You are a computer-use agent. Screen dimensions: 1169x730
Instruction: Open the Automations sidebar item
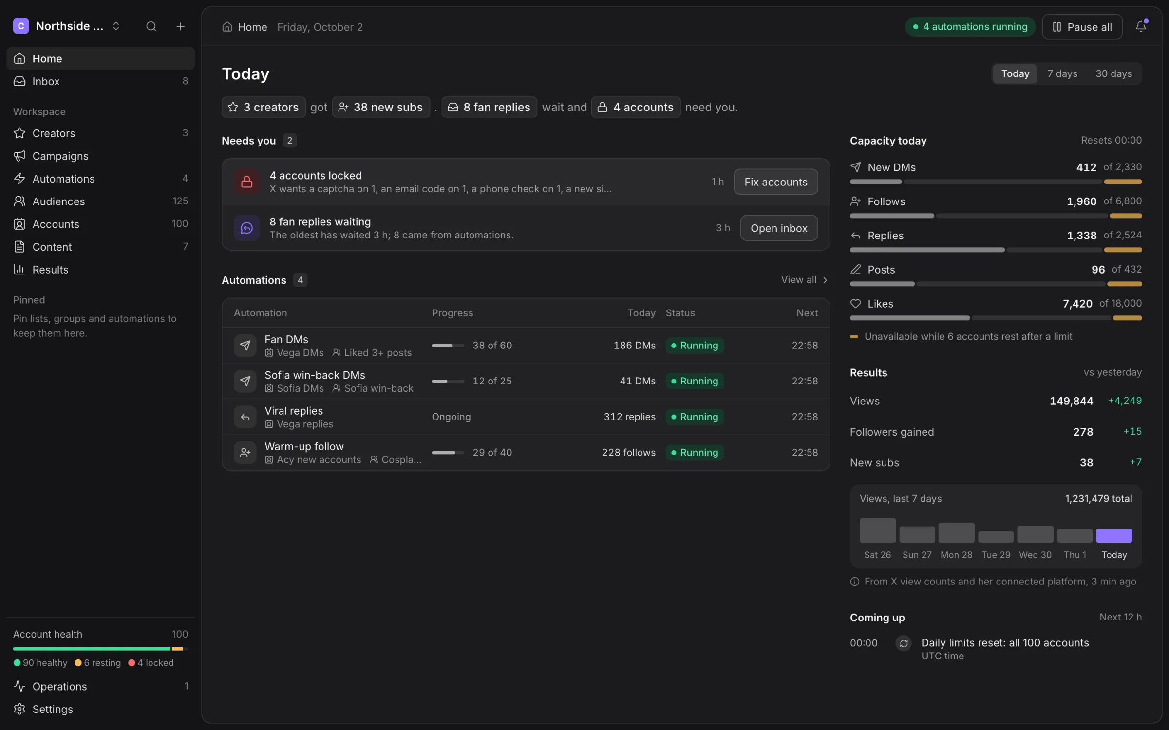pos(100,179)
